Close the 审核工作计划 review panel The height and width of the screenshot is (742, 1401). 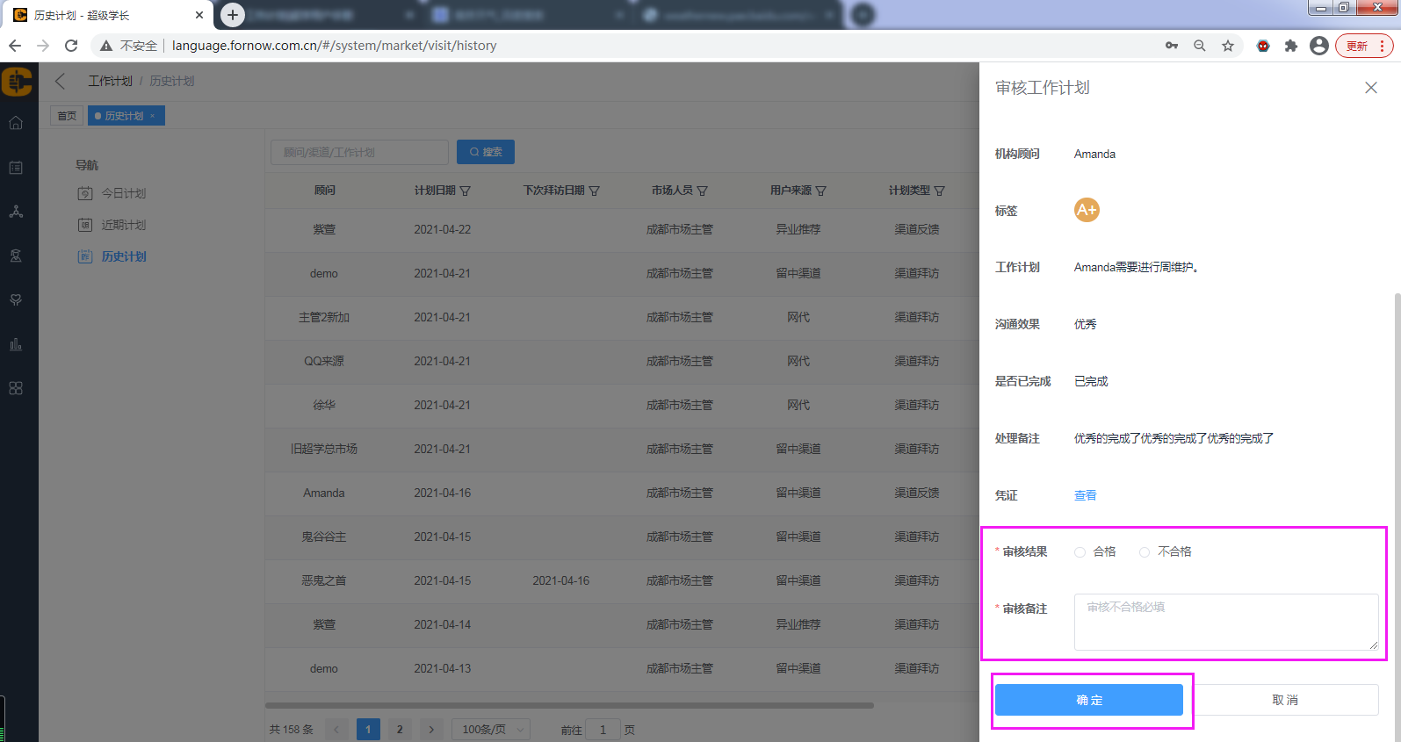(x=1370, y=88)
